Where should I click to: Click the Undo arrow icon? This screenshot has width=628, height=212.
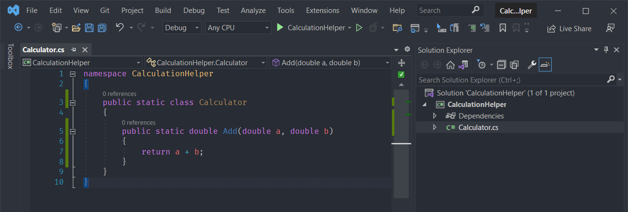tap(120, 28)
